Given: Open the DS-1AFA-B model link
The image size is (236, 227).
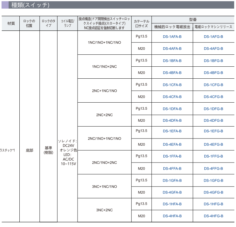Looking at the screenshot, I should 172,37.
